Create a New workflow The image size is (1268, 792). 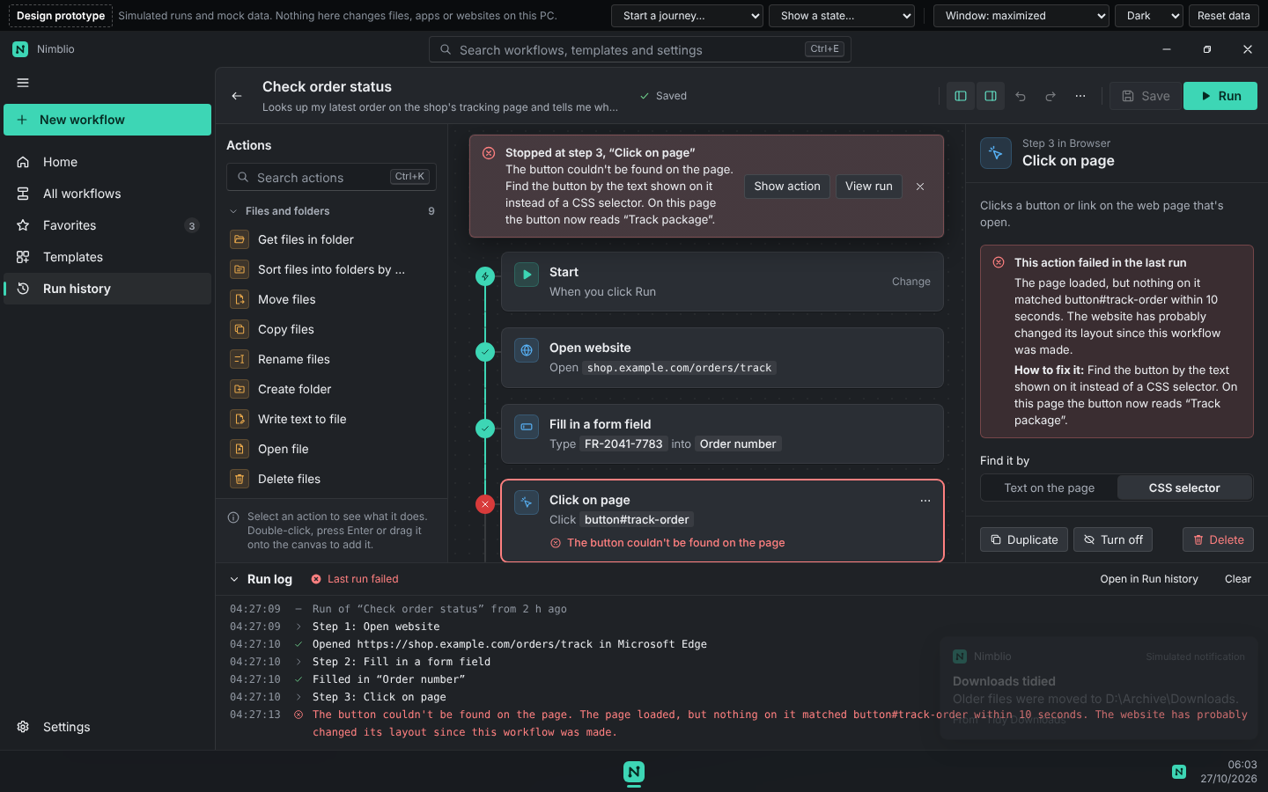[107, 120]
